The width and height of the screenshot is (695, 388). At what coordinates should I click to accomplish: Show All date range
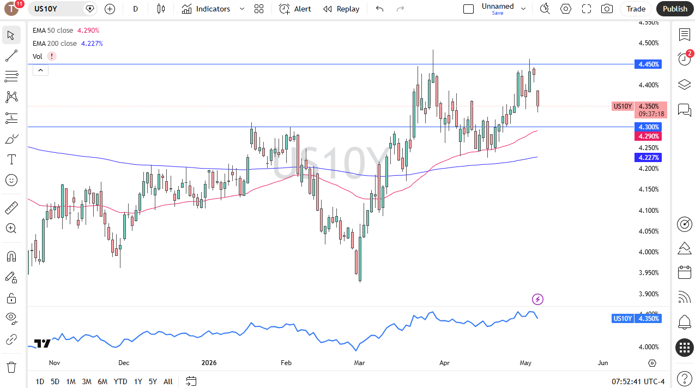tap(168, 381)
